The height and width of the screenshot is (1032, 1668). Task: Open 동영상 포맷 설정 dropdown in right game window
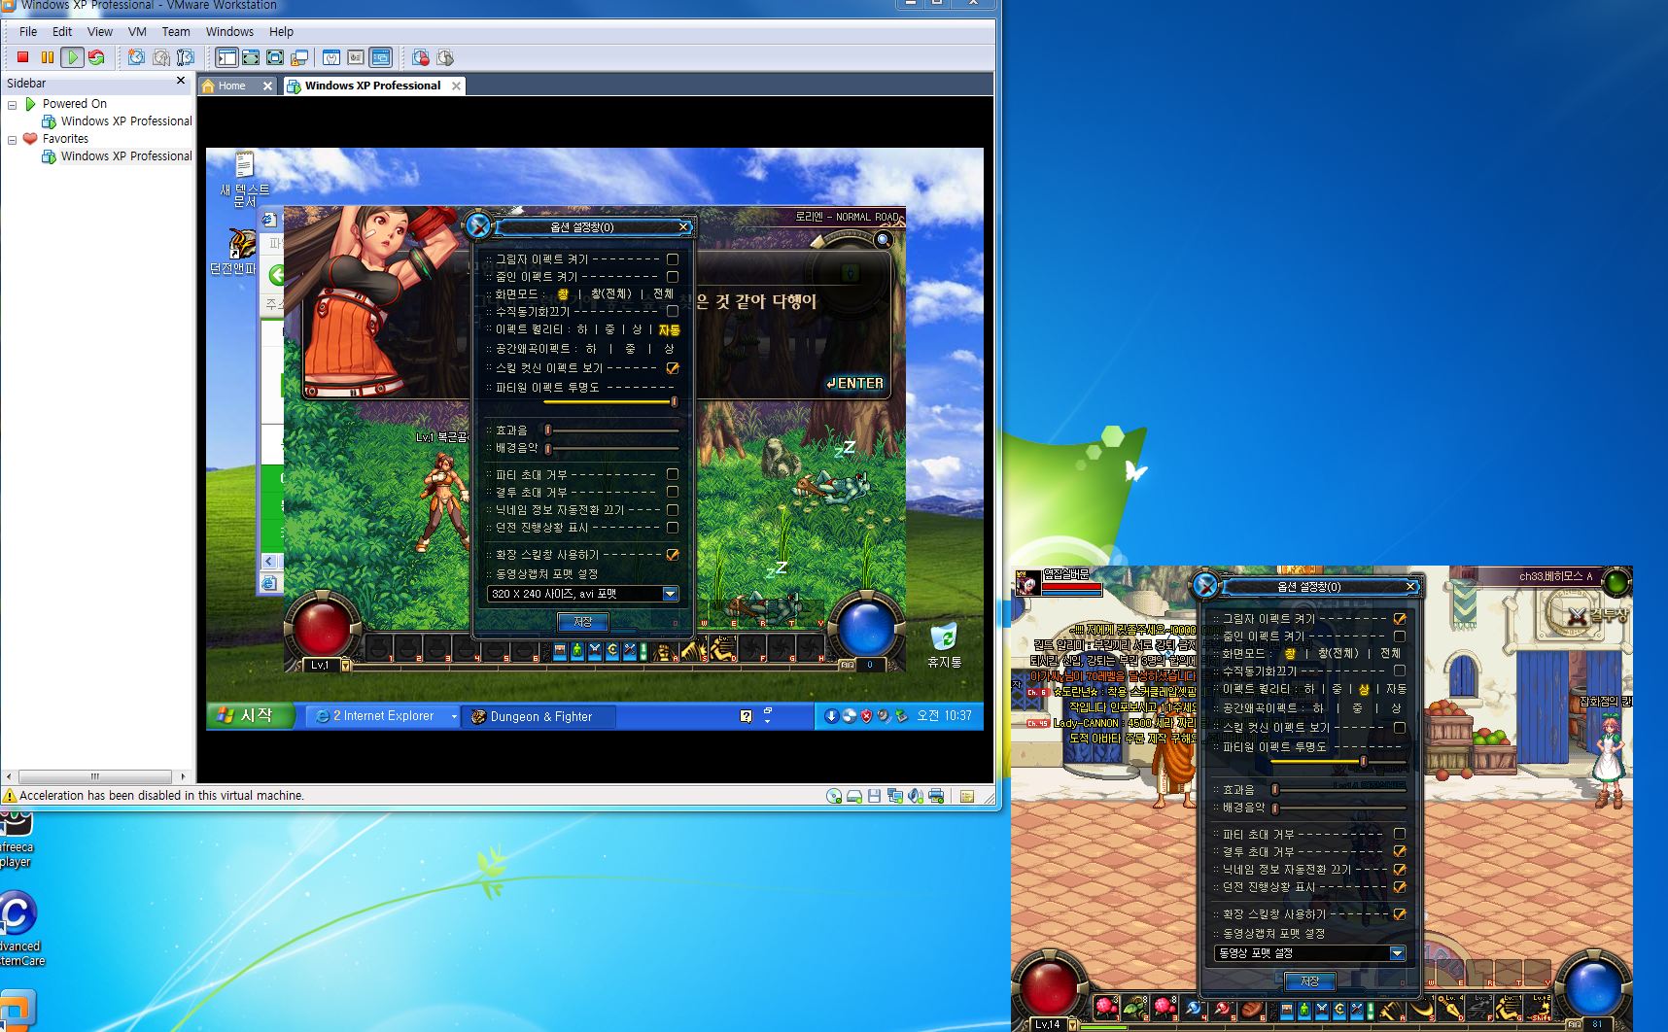[x=1309, y=953]
